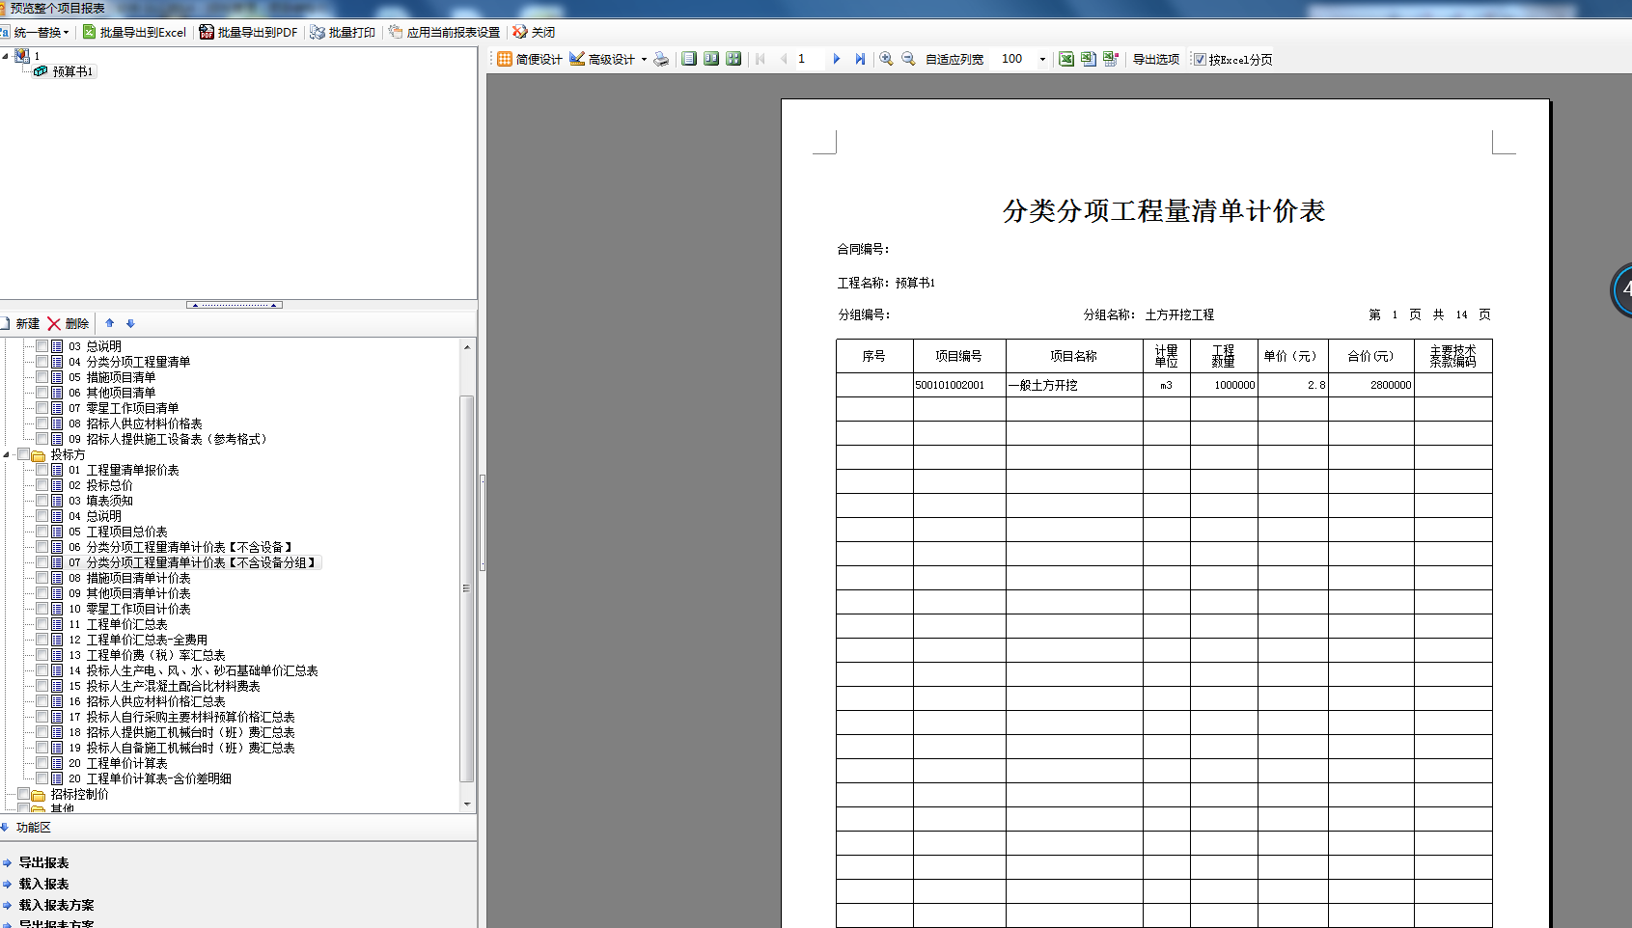Click 批量导出到PDF toolbar button

click(248, 32)
